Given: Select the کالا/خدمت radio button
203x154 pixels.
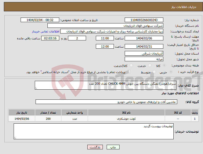Looking at the screenshot, I should click(x=131, y=65).
